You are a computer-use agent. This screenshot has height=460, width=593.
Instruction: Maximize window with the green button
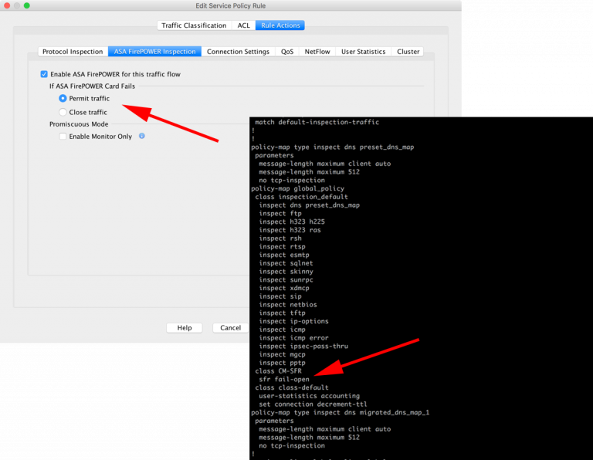[x=26, y=5]
